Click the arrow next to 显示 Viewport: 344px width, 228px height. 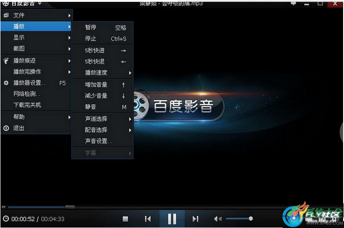tap(69, 38)
